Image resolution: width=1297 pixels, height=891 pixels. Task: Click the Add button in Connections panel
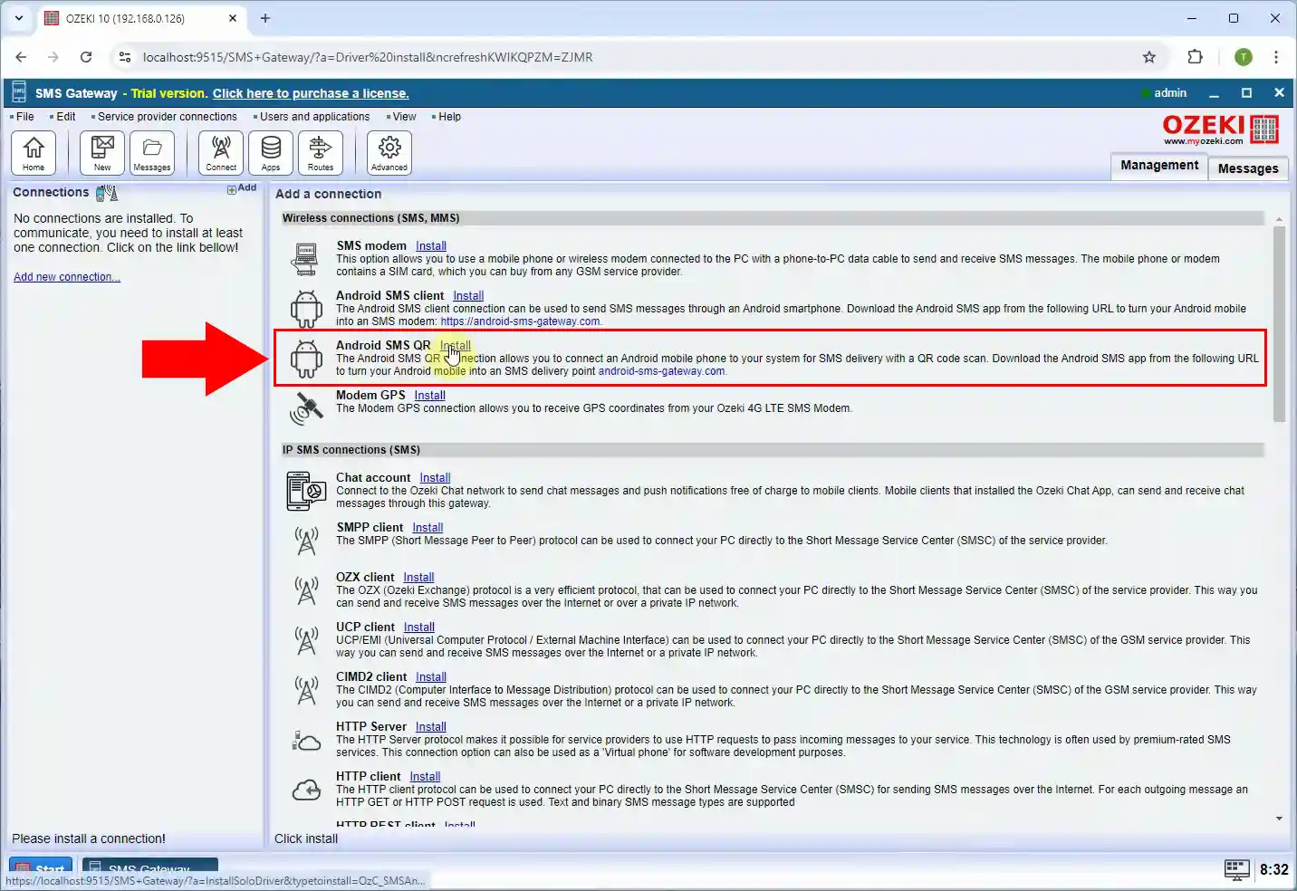(x=242, y=188)
